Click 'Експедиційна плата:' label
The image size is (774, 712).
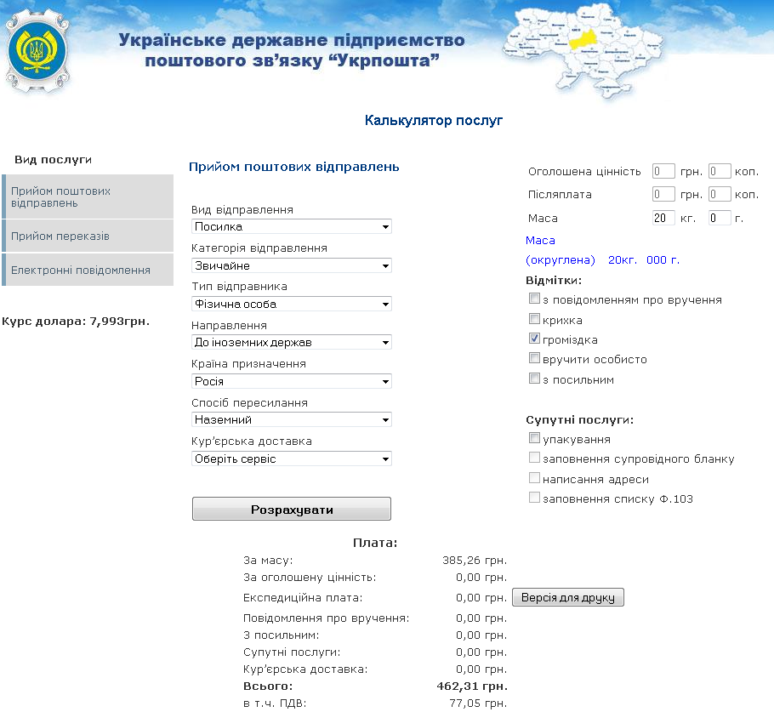click(303, 598)
